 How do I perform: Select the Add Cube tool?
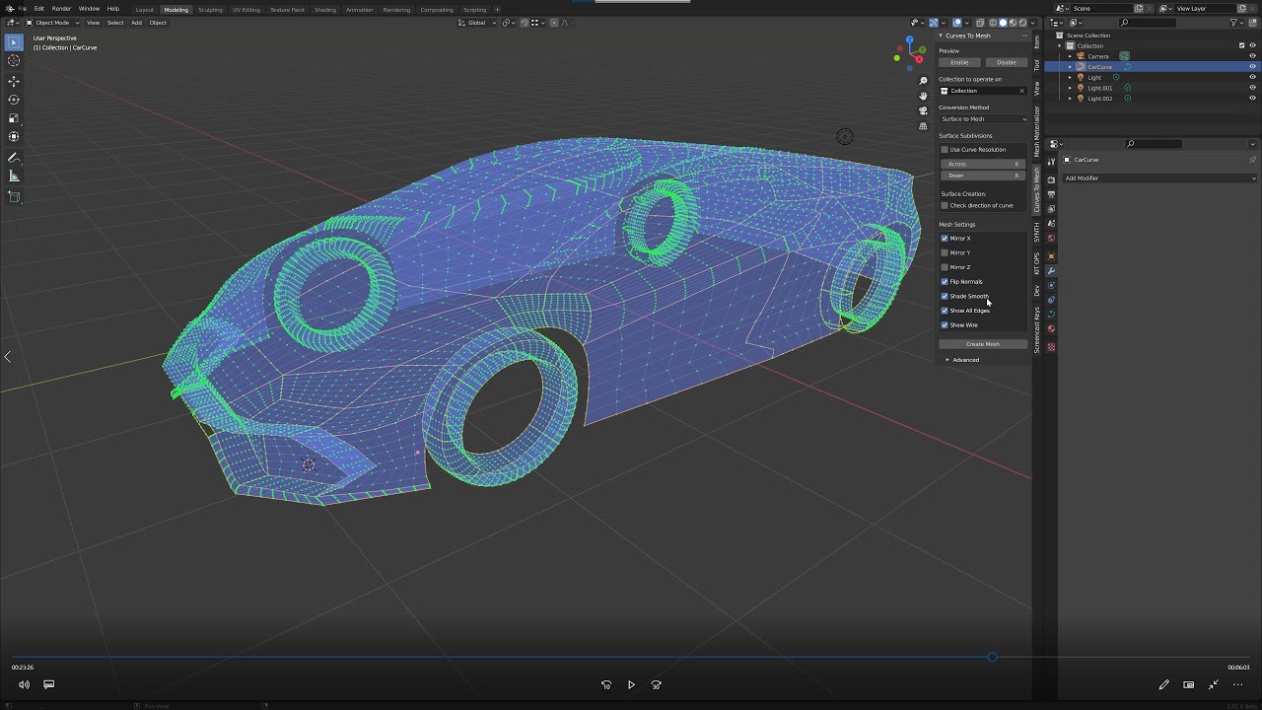(14, 197)
